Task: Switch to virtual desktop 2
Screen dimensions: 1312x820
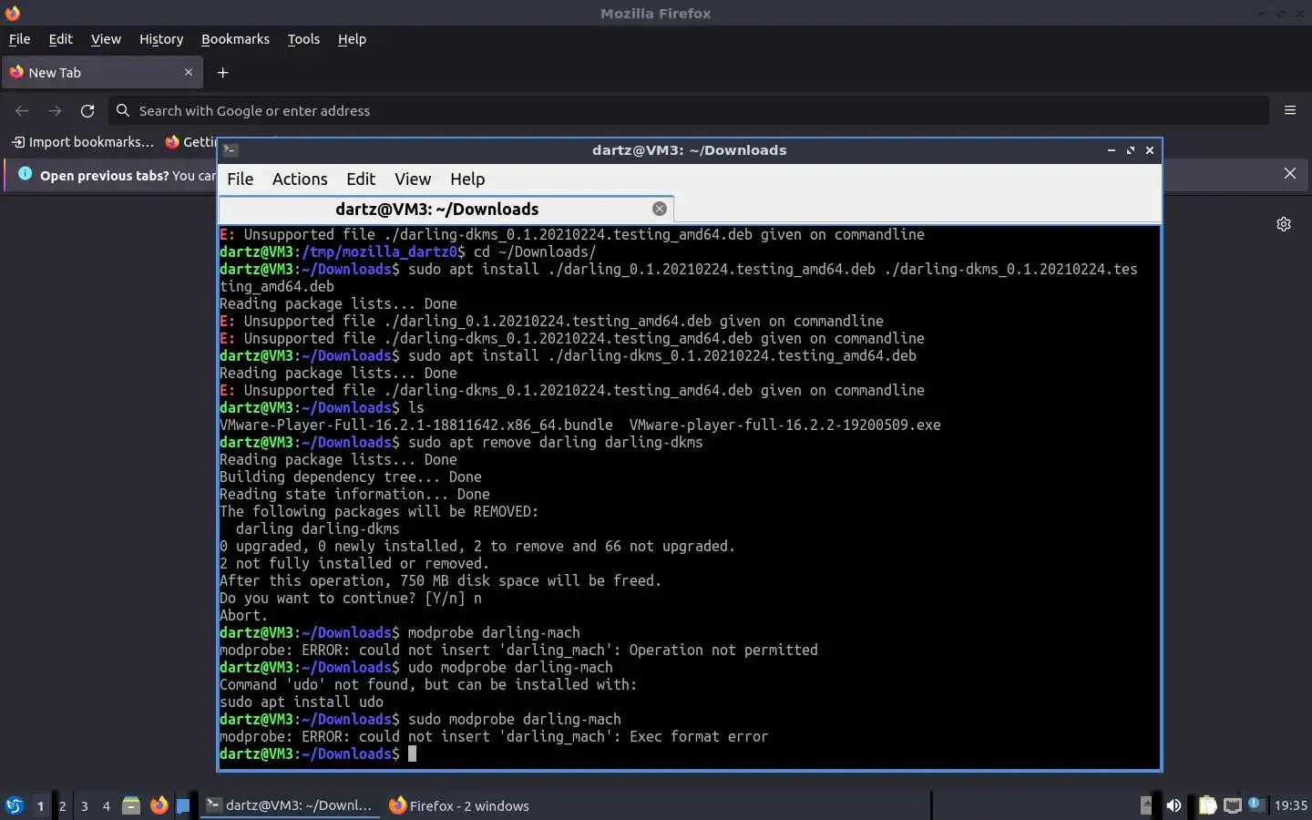Action: [x=62, y=805]
